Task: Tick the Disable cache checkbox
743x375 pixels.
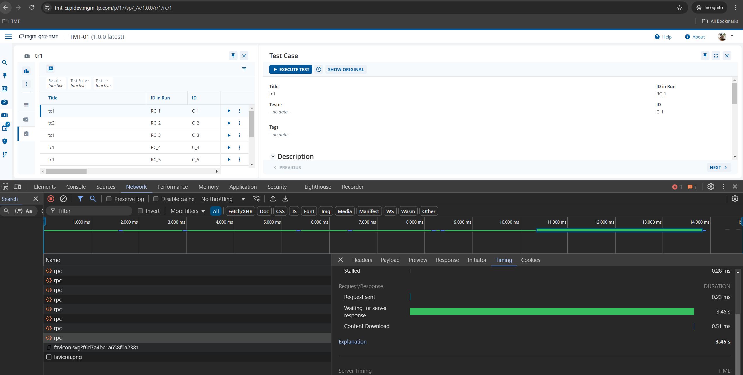Action: click(156, 199)
